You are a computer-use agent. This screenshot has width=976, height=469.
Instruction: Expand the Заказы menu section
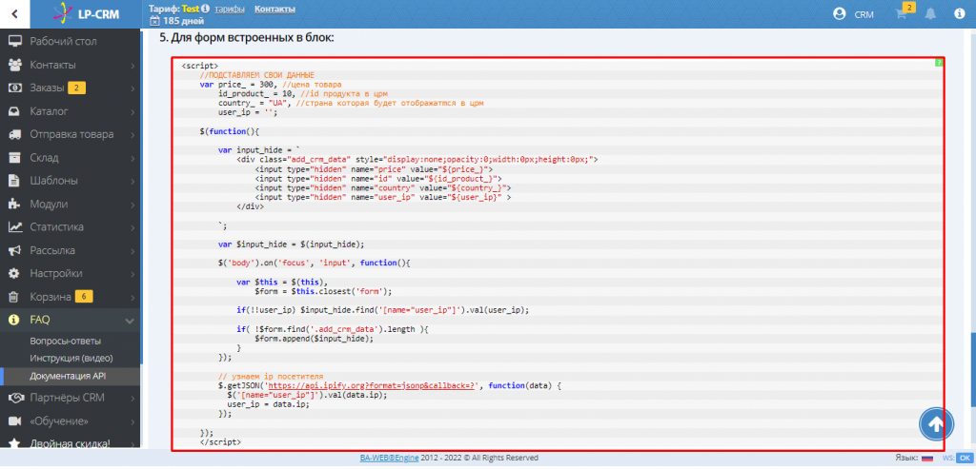click(x=130, y=88)
